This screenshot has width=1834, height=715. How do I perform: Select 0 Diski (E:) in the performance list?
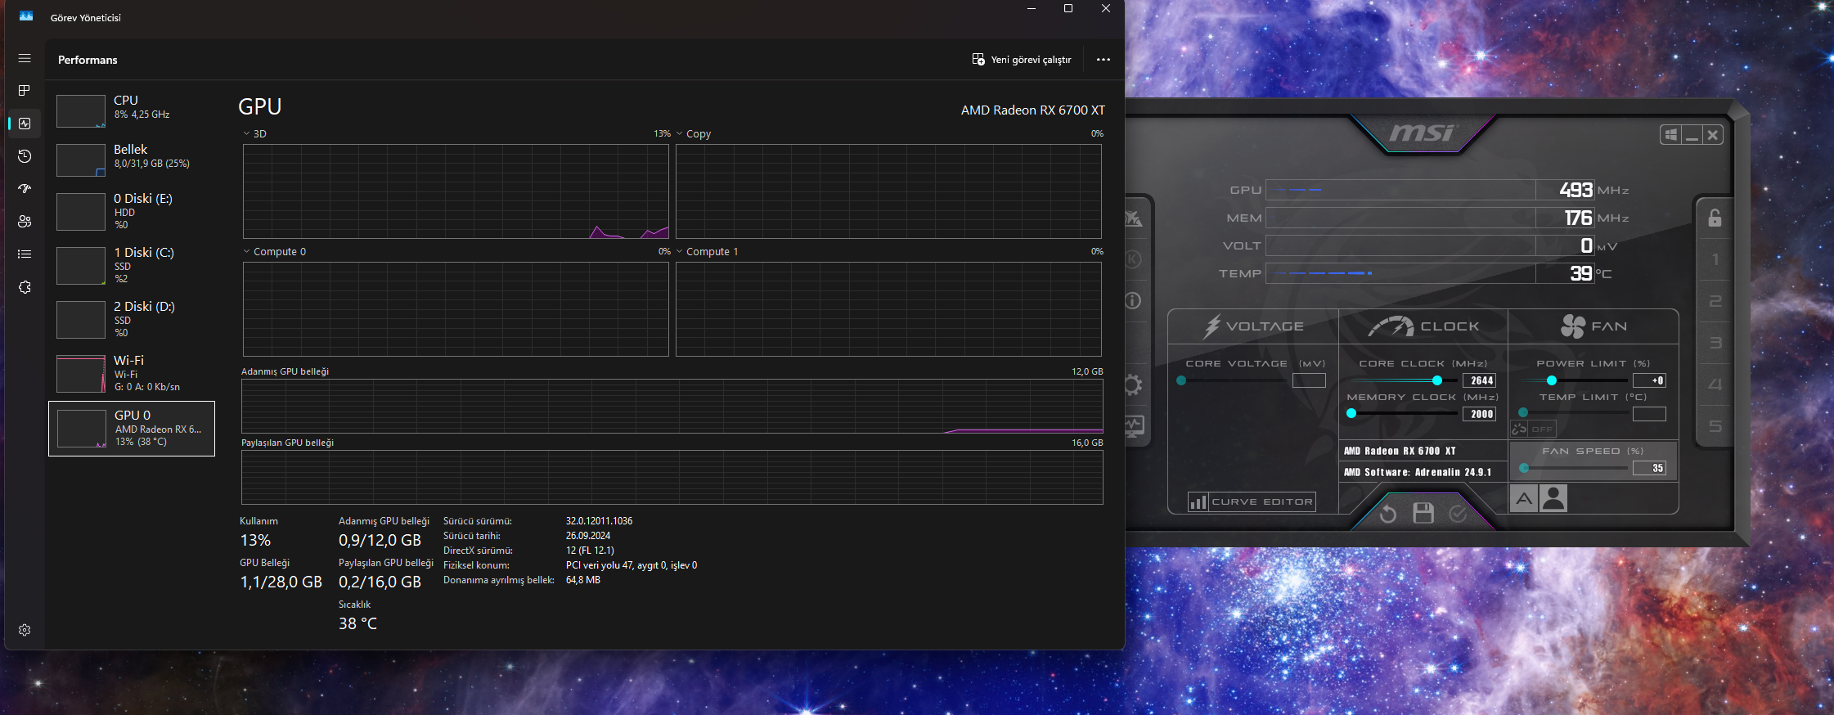(132, 211)
